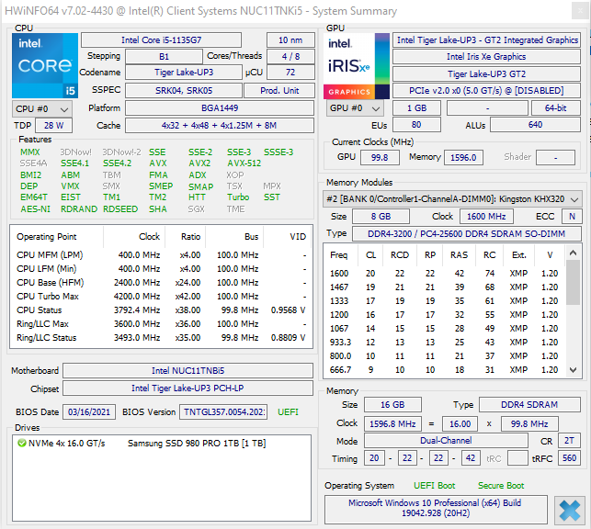The width and height of the screenshot is (591, 529).
Task: Click the Motherboard Intel NUC11TNBi5 field
Action: pyautogui.click(x=188, y=370)
